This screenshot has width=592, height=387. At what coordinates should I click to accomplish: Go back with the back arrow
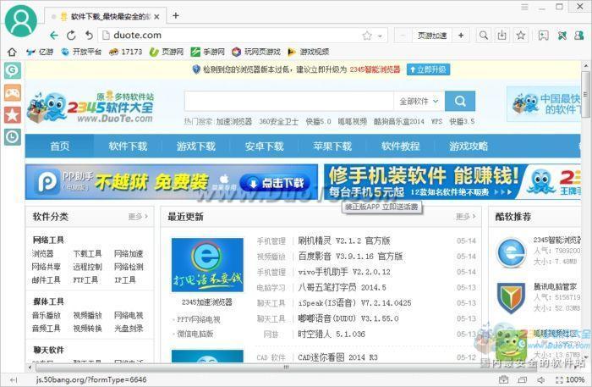point(54,36)
